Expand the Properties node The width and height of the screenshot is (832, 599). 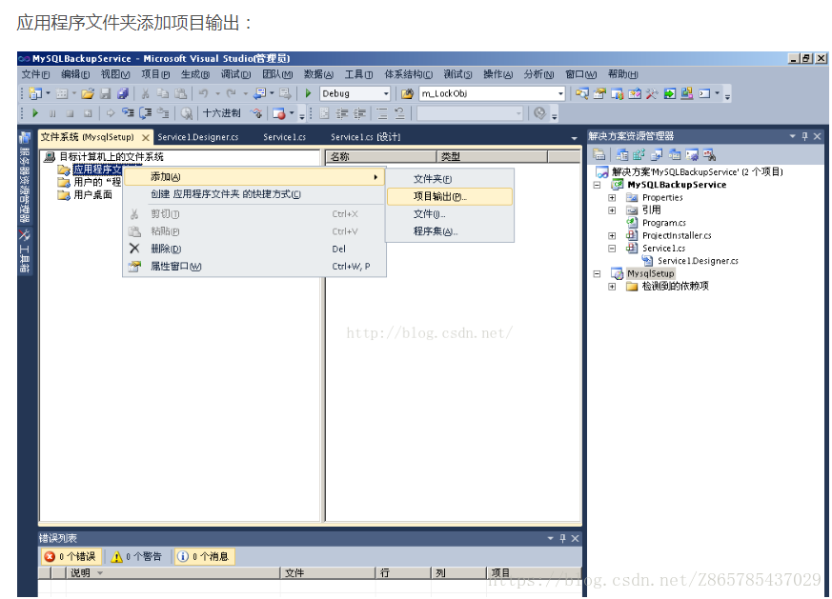pyautogui.click(x=612, y=197)
